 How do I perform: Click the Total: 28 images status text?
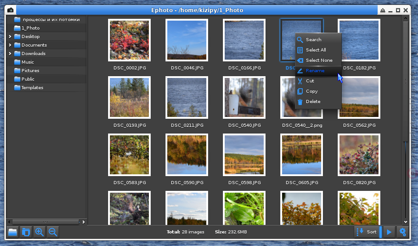click(x=185, y=232)
